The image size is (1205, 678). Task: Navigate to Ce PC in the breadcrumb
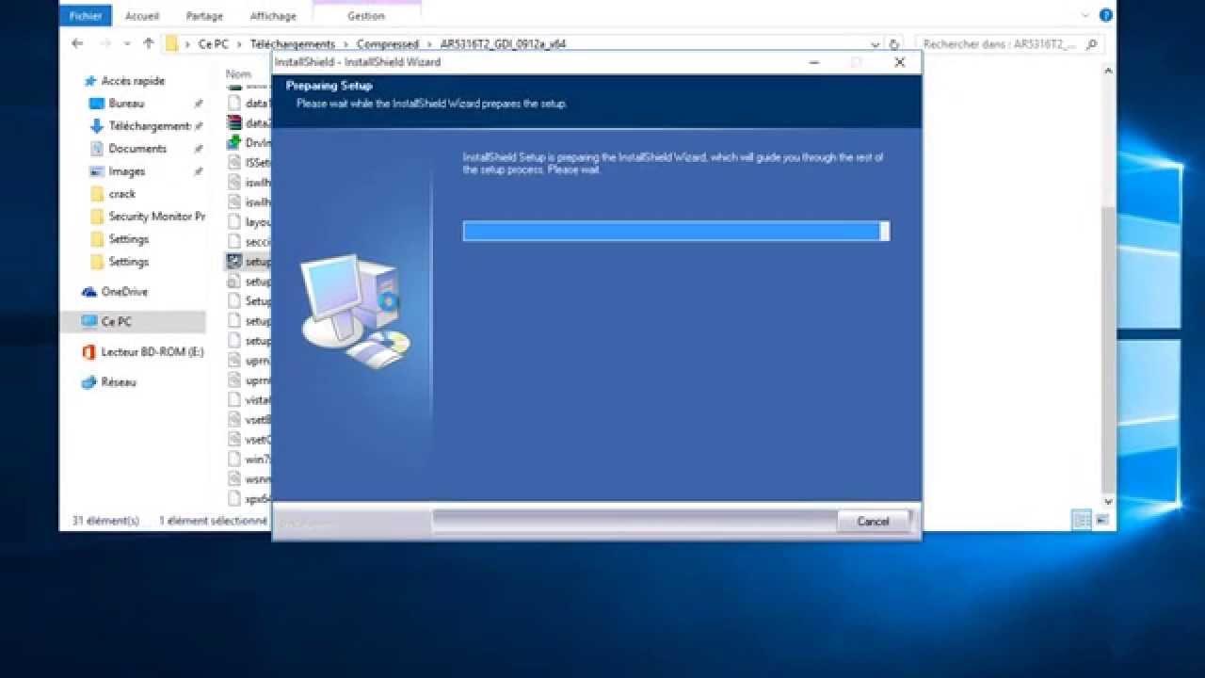(x=213, y=44)
